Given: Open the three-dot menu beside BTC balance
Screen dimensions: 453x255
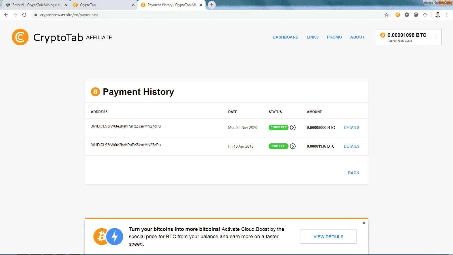Looking at the screenshot, I should tap(437, 37).
